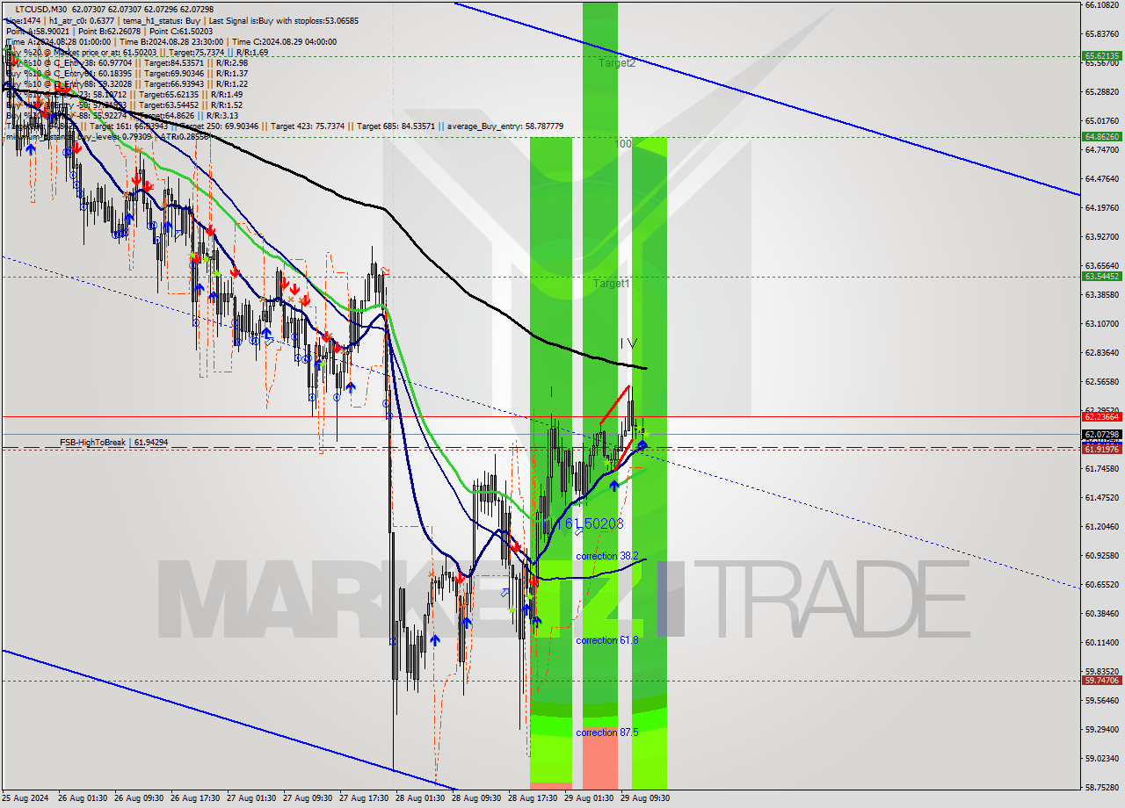Viewport: 1125px width, 808px height.
Task: Click the red 62.23664 price tag
Action: (x=1101, y=417)
